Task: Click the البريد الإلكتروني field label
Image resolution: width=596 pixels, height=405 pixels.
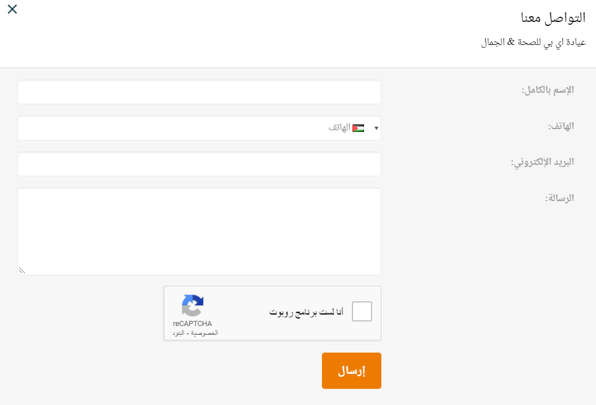Action: [542, 162]
